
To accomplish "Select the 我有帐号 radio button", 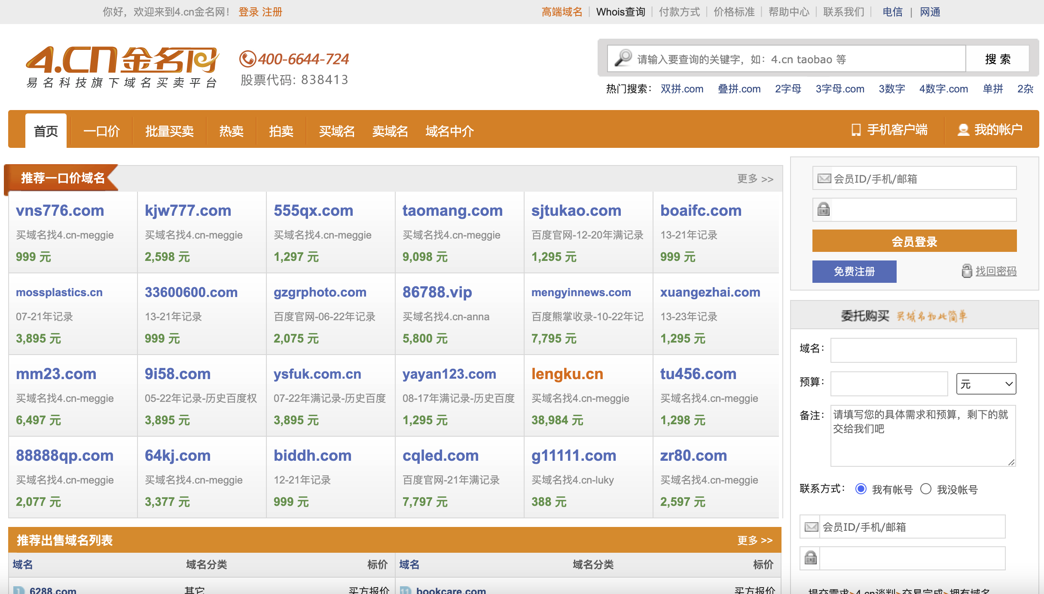I will (x=860, y=489).
